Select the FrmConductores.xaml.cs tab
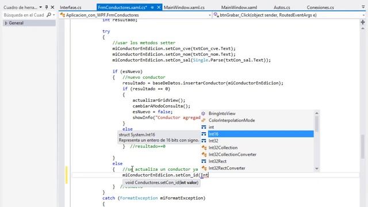 coord(122,7)
